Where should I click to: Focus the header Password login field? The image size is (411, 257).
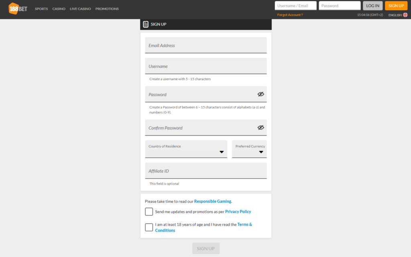click(340, 6)
